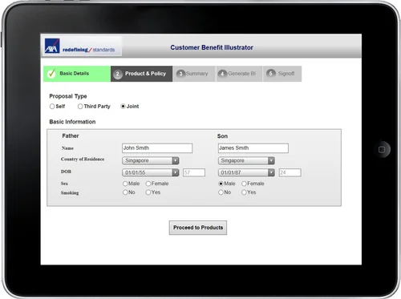
Task: Click the Customer Benefit Illustrator title
Action: (x=212, y=47)
